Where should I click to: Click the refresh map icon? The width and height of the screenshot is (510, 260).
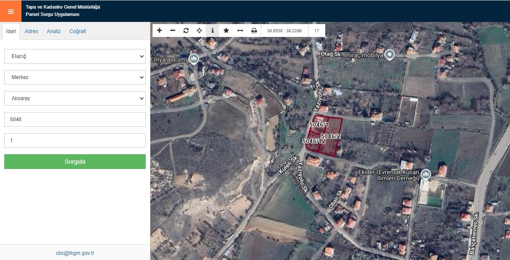click(x=186, y=31)
